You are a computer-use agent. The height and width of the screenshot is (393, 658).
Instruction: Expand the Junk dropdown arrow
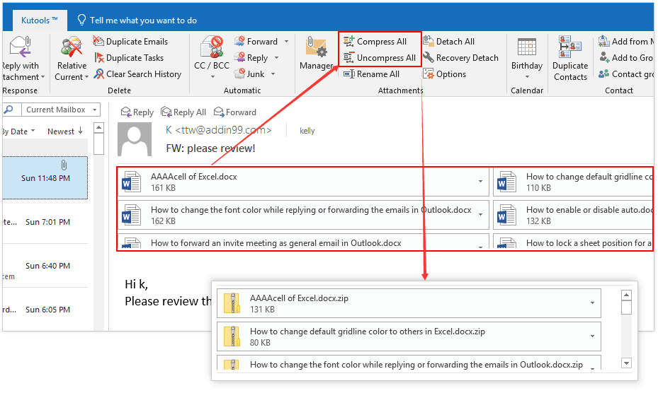click(273, 74)
